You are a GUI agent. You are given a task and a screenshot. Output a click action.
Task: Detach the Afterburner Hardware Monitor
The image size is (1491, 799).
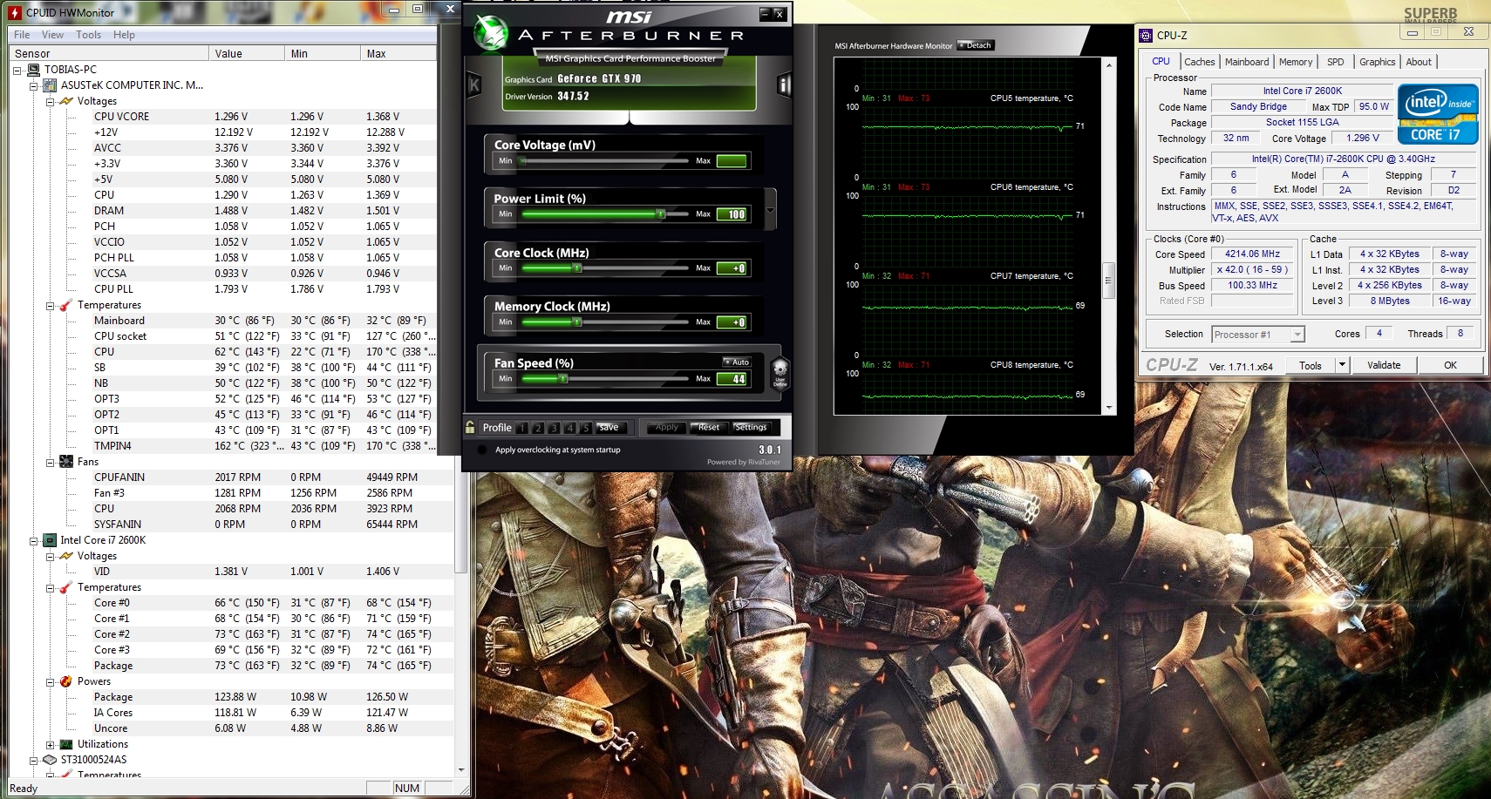point(976,45)
